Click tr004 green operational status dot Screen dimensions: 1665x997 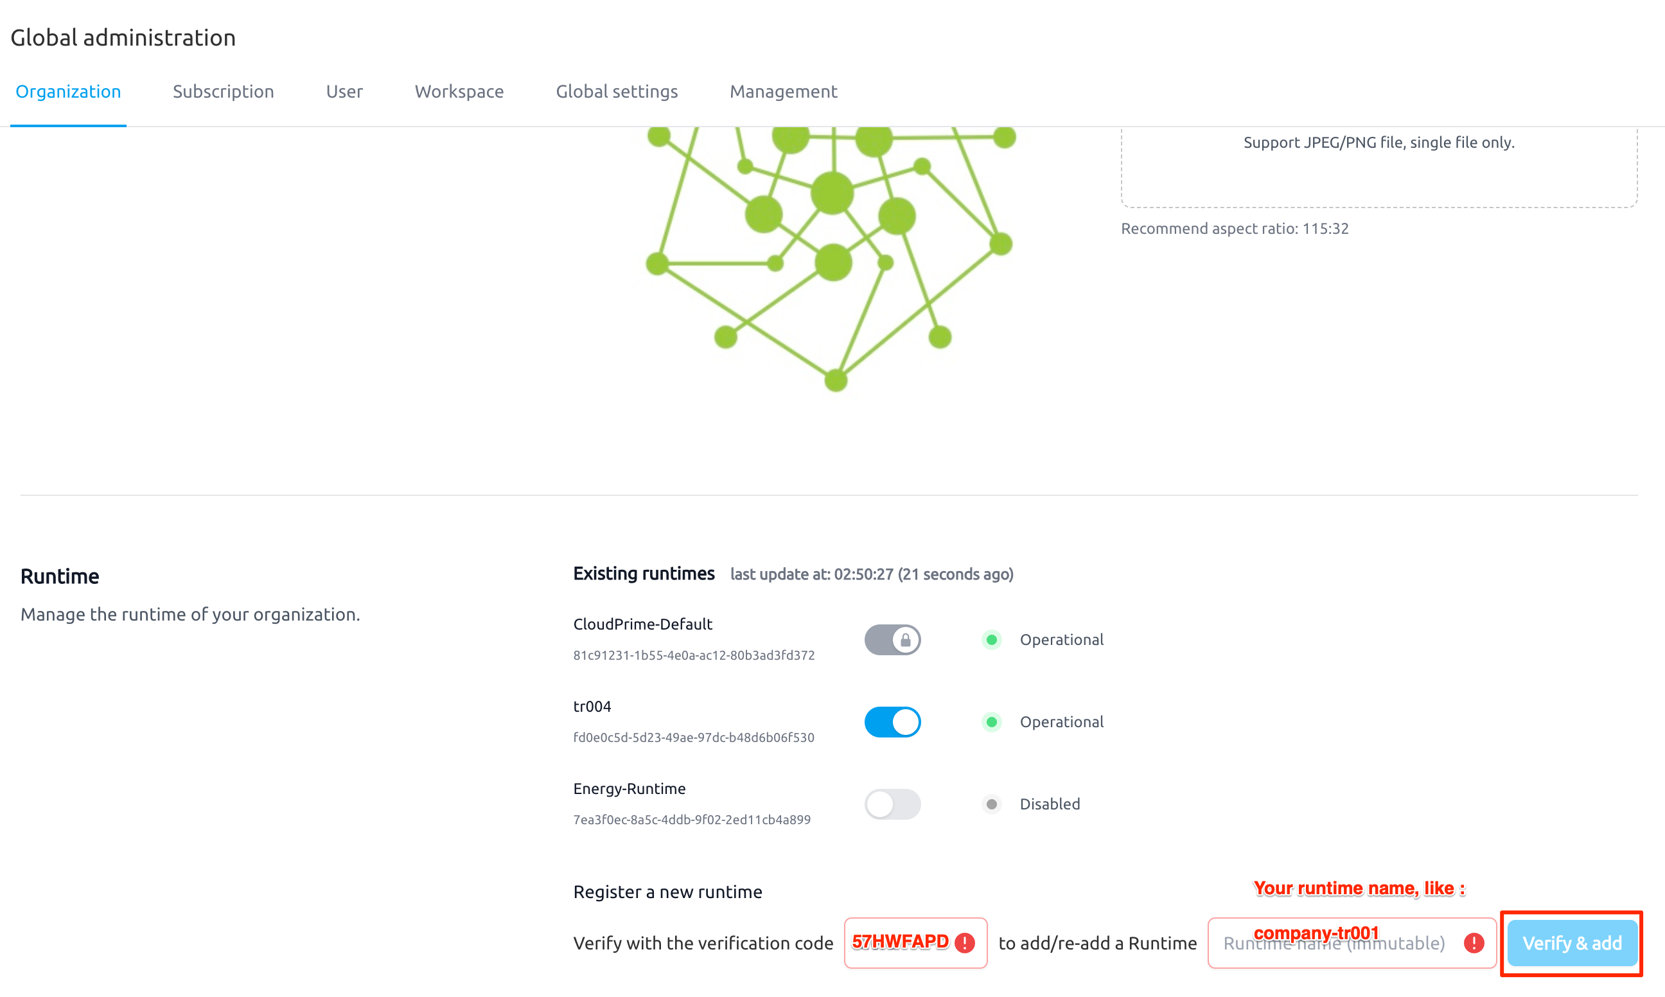tap(991, 721)
